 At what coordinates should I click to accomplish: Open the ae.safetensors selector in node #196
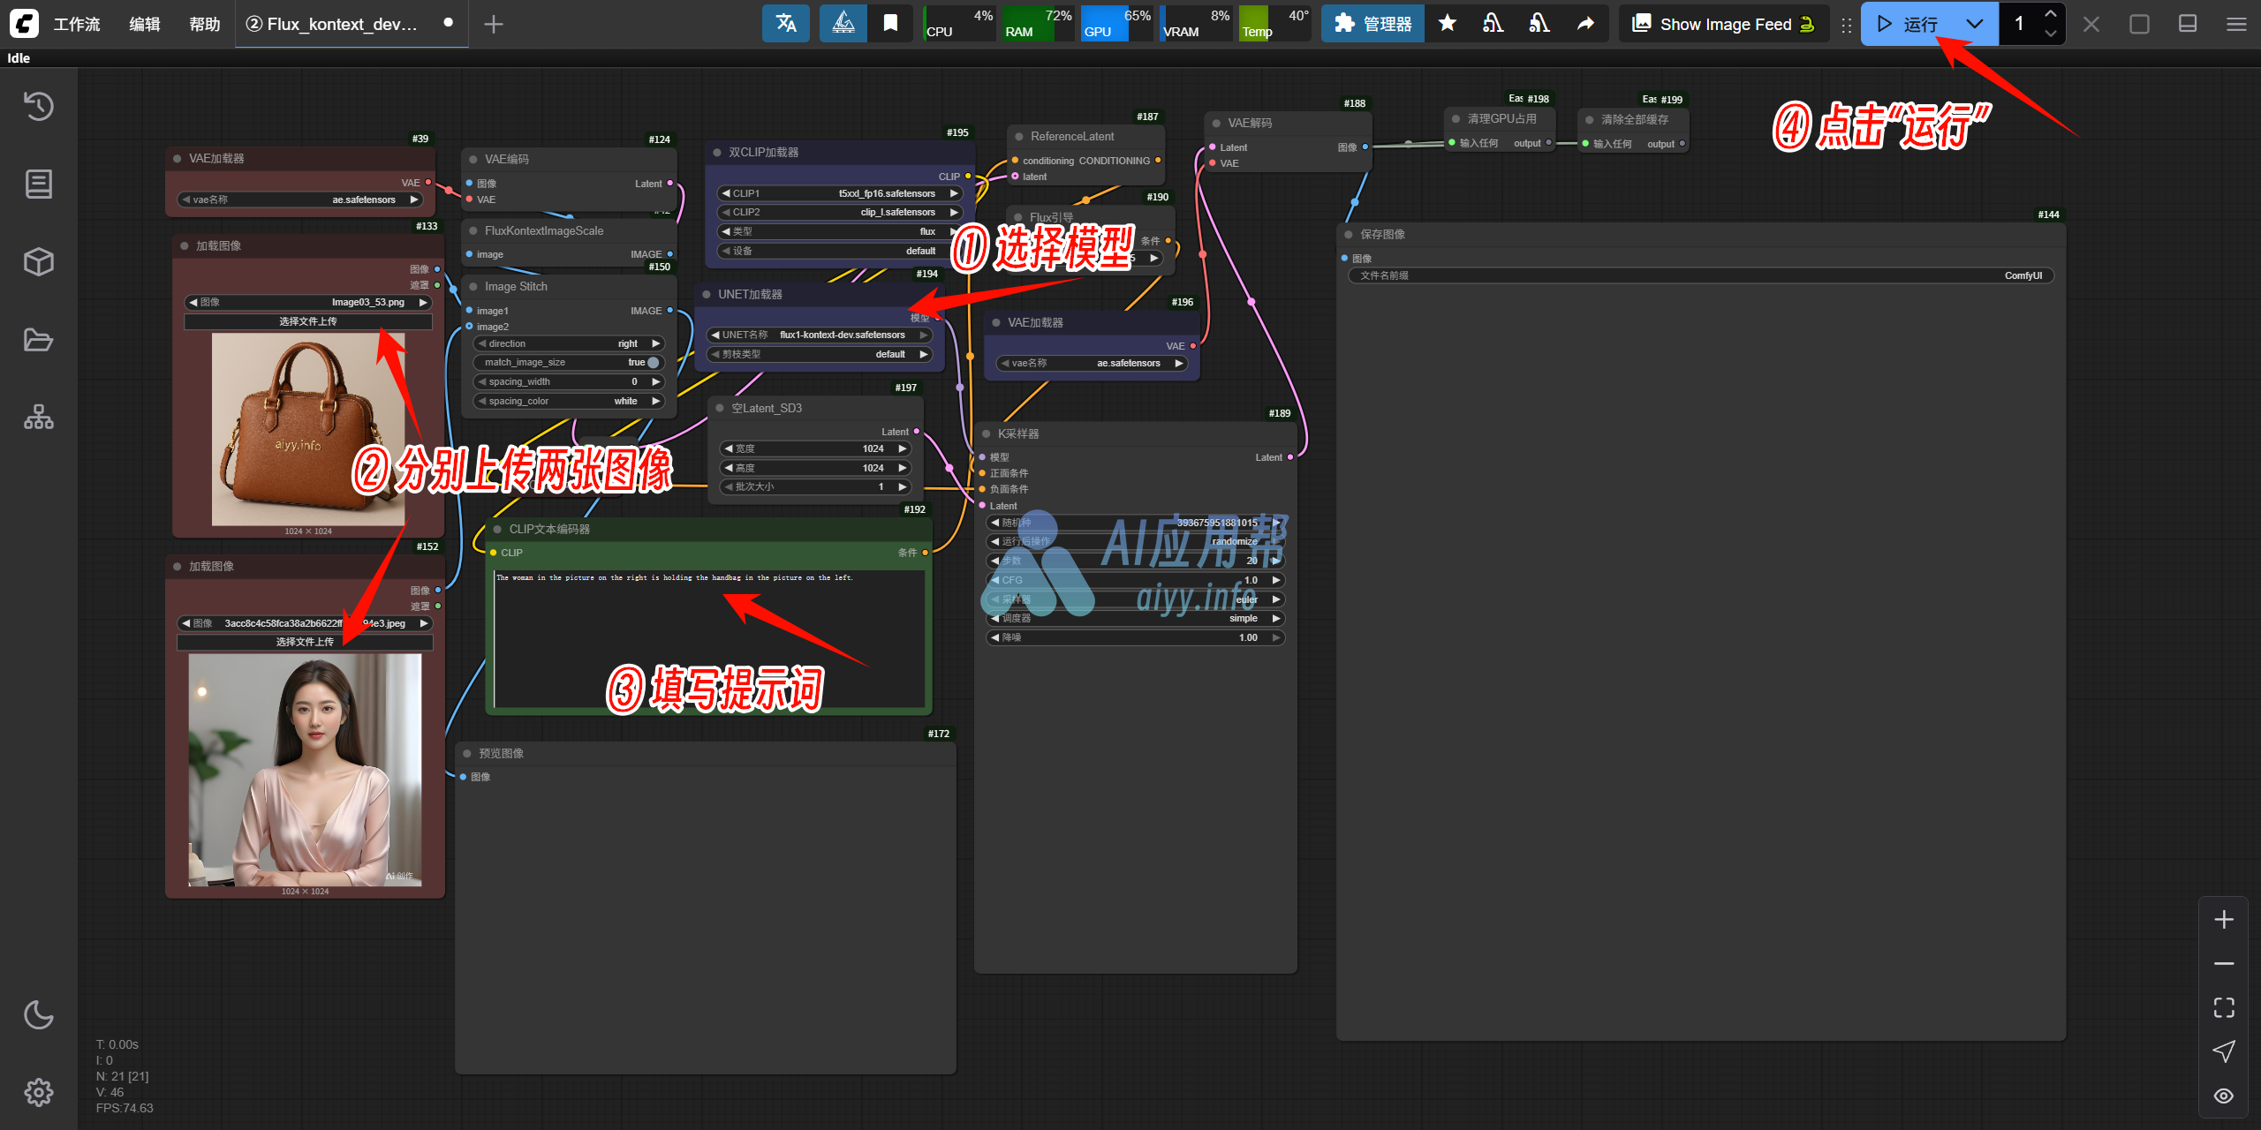coord(1092,363)
